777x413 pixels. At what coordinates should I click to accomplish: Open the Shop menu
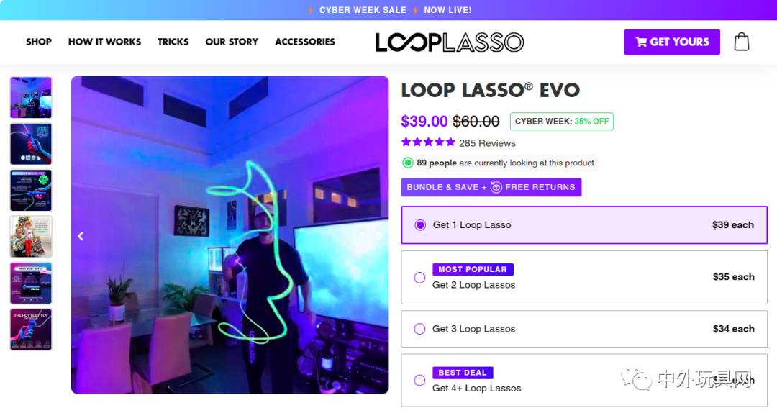39,42
